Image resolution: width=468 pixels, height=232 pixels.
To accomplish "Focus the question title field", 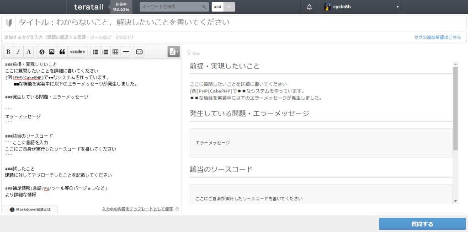I will click(241, 22).
